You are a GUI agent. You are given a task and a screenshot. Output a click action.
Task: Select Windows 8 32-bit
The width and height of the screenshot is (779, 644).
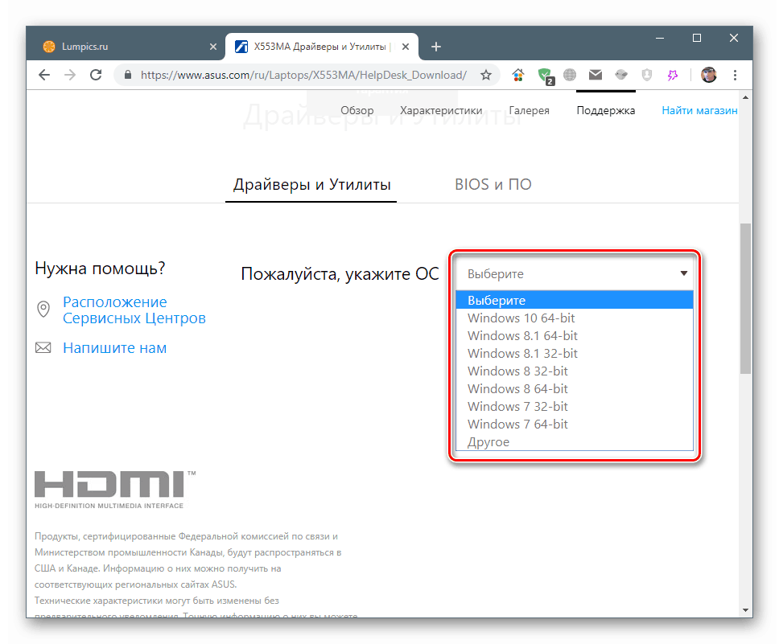(x=575, y=371)
